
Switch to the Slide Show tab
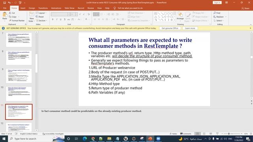tap(70, 8)
